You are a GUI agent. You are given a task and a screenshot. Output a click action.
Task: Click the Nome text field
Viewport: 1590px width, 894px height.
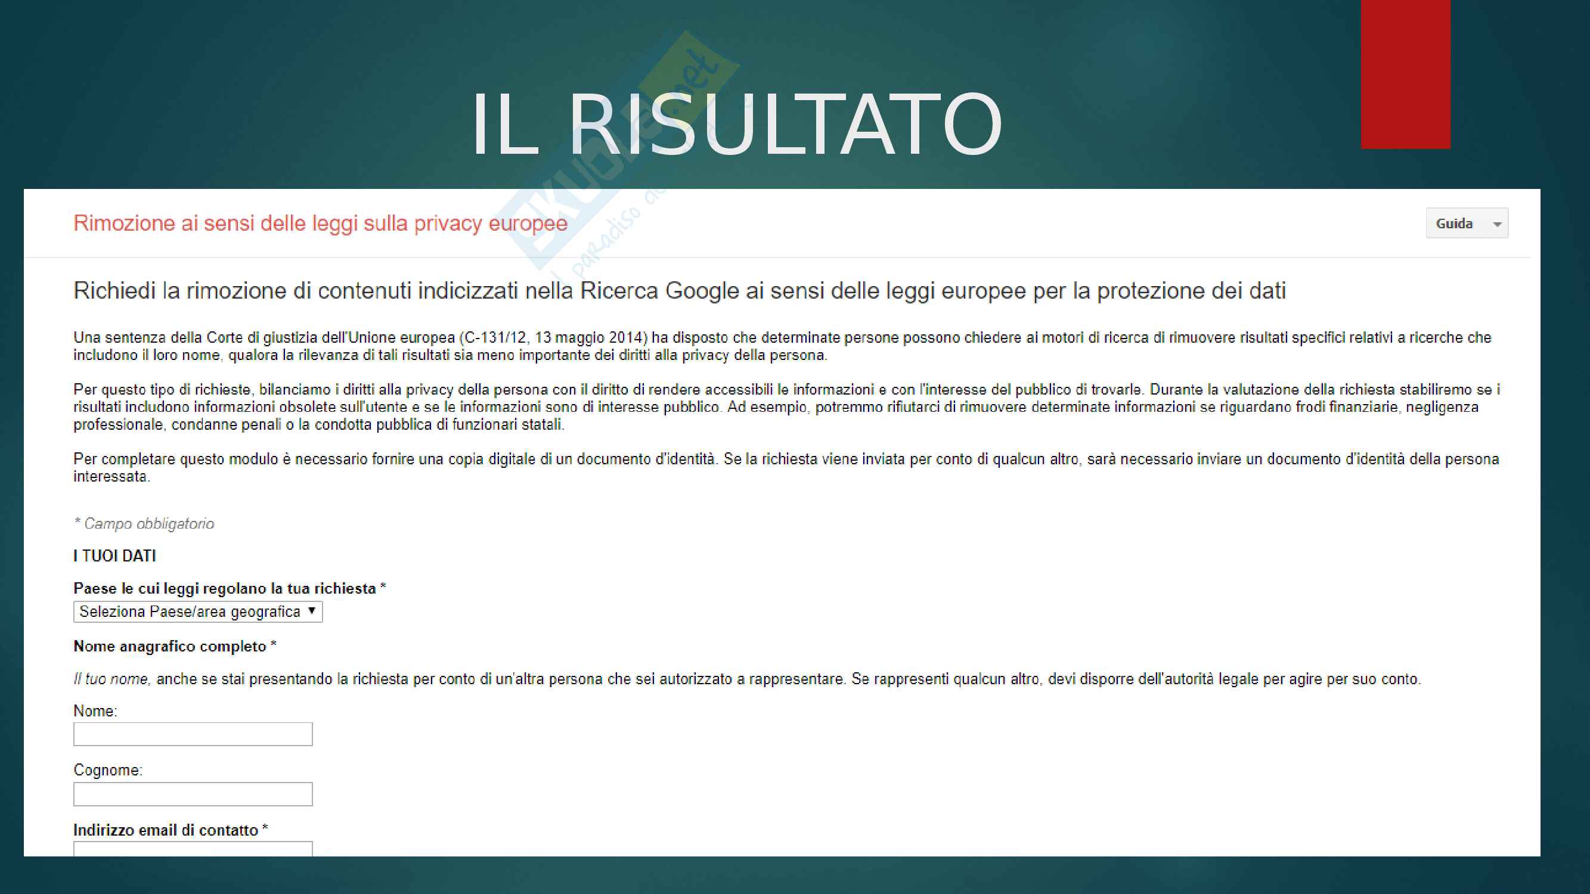193,734
